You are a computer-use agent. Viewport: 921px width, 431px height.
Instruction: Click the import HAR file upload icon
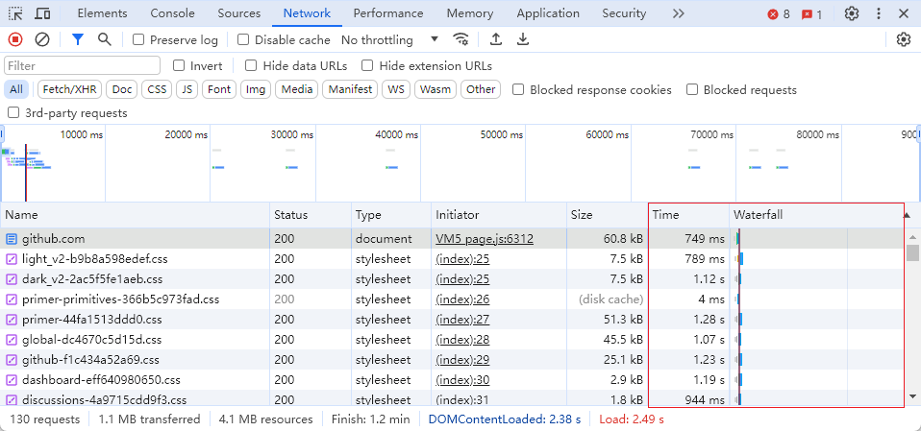click(496, 39)
